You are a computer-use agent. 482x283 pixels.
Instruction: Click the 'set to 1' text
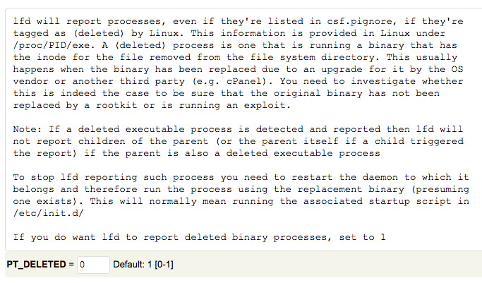point(361,236)
